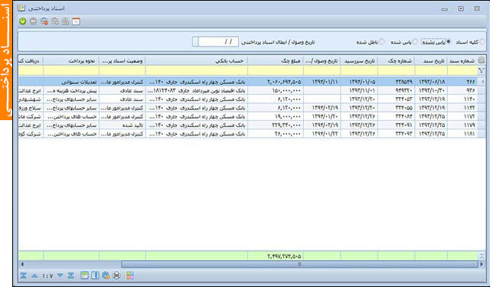Click the تاریخ وصول column header
The height and width of the screenshot is (287, 490).
tap(322, 61)
